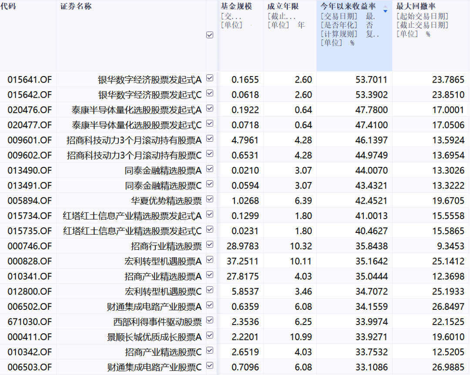
Task: Select fund code 015642.OF
Action: pyautogui.click(x=30, y=95)
